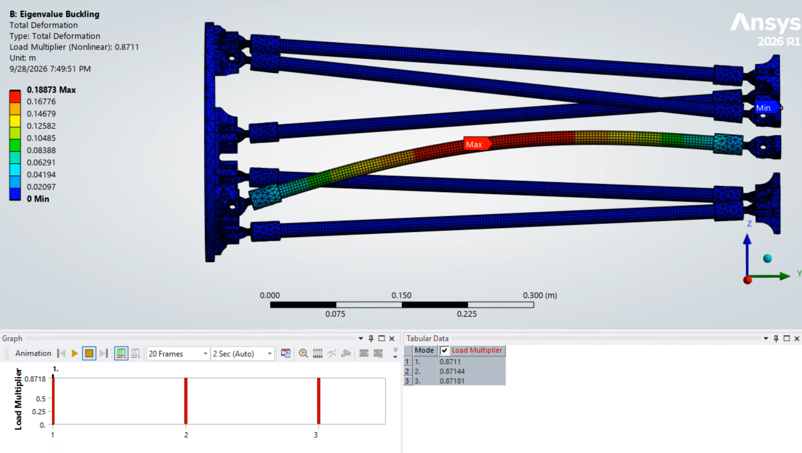
Task: Click the isometric sphere on the triad
Action: [767, 258]
